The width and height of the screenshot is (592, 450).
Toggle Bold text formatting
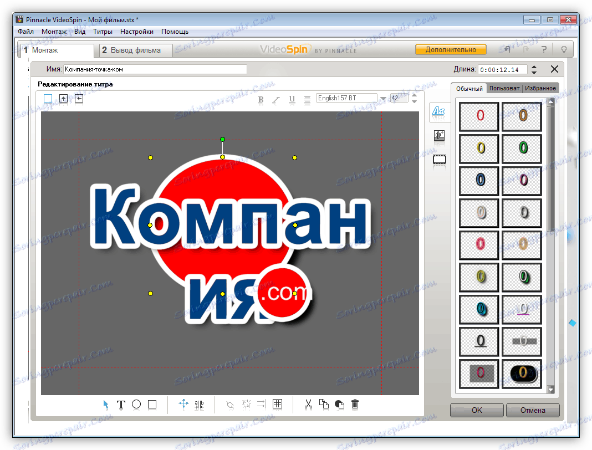(x=261, y=100)
